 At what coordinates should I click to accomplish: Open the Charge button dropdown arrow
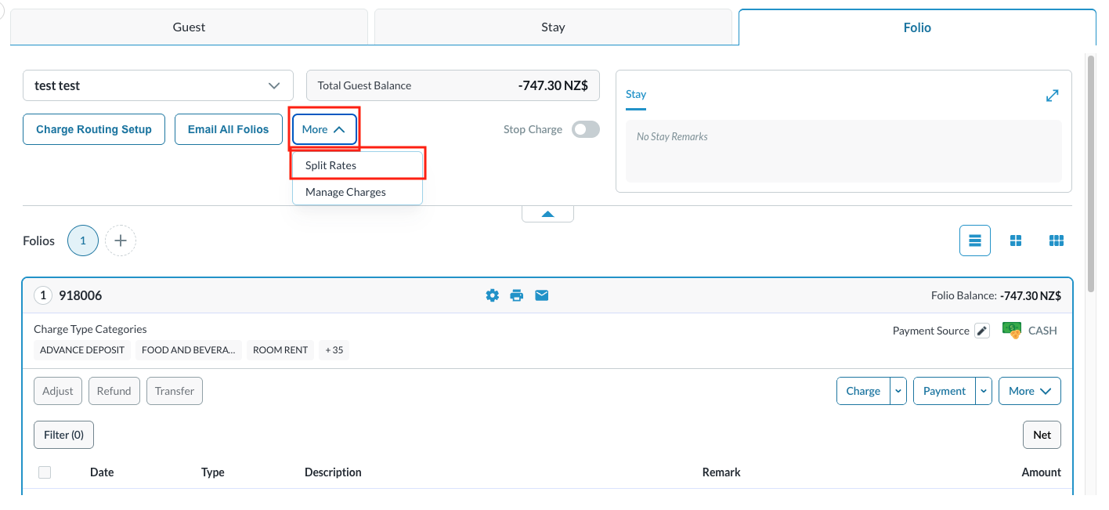pos(898,391)
